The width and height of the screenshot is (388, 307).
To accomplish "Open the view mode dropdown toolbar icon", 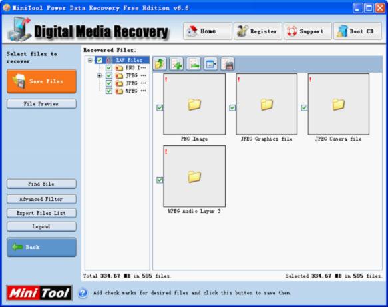I will (x=210, y=64).
